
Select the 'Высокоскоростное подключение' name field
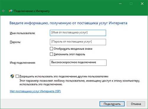click(78, 63)
